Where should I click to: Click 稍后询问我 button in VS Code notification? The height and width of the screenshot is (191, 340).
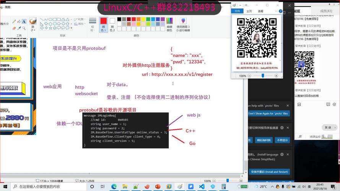[264, 140]
